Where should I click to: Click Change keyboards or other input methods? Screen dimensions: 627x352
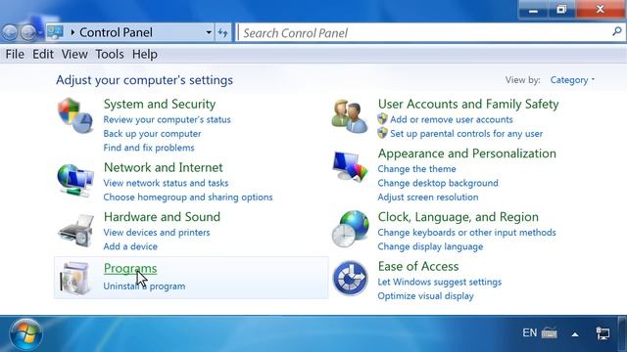coord(466,233)
